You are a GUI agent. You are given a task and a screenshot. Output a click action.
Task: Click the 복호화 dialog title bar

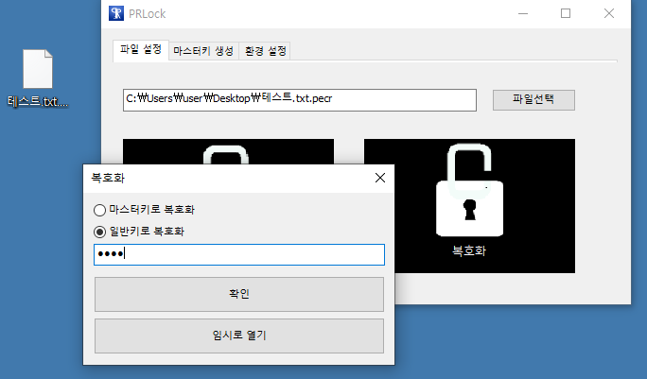(x=229, y=179)
